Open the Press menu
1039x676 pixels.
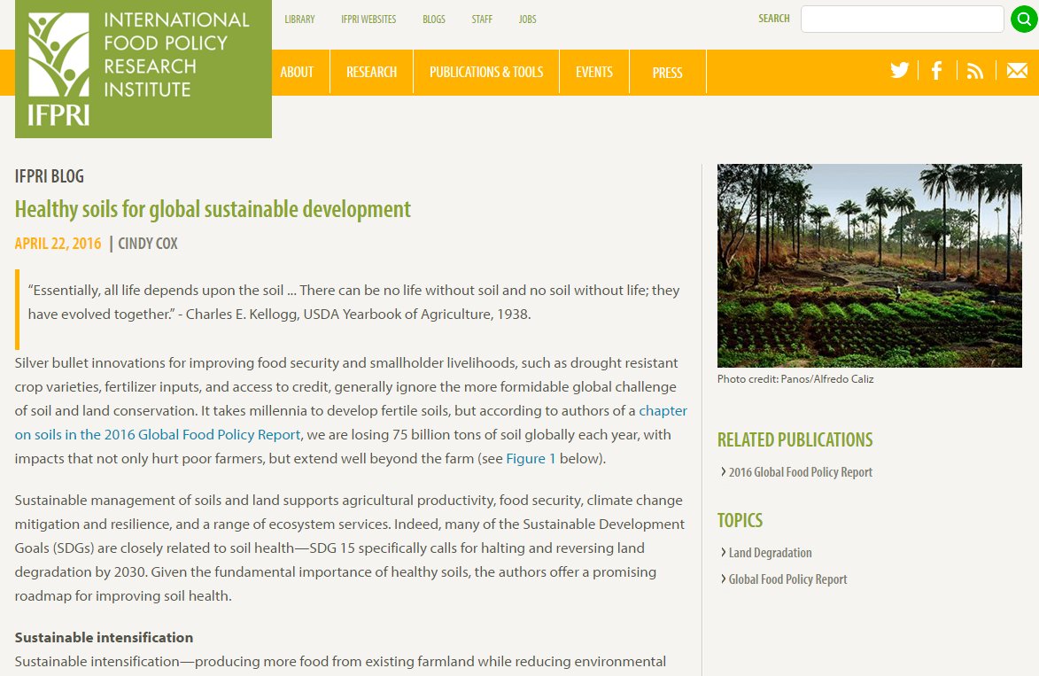(667, 72)
